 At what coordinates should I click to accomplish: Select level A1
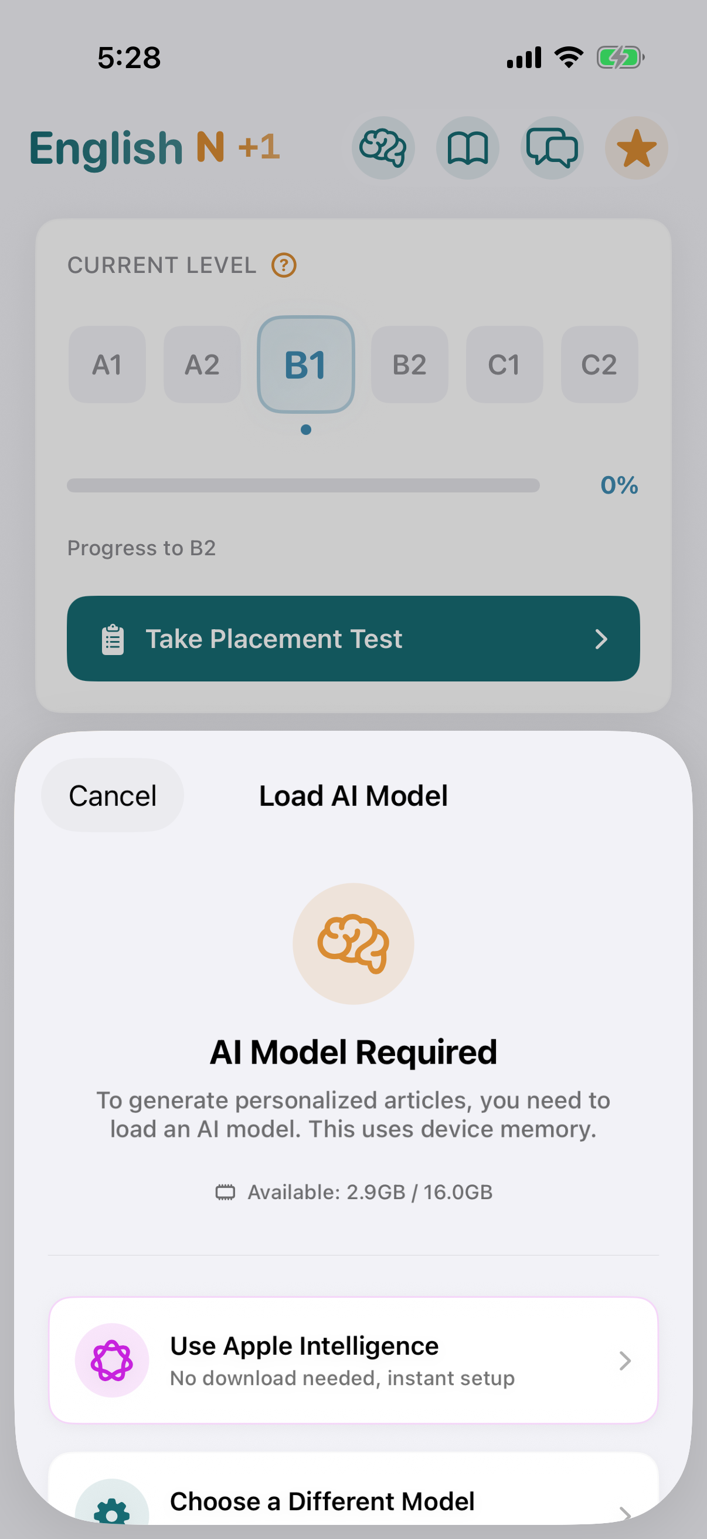coord(107,365)
